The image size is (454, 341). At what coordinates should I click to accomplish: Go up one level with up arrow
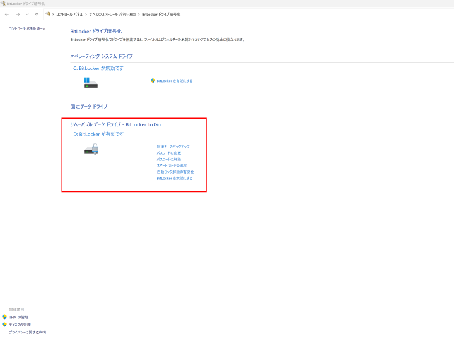pyautogui.click(x=37, y=14)
